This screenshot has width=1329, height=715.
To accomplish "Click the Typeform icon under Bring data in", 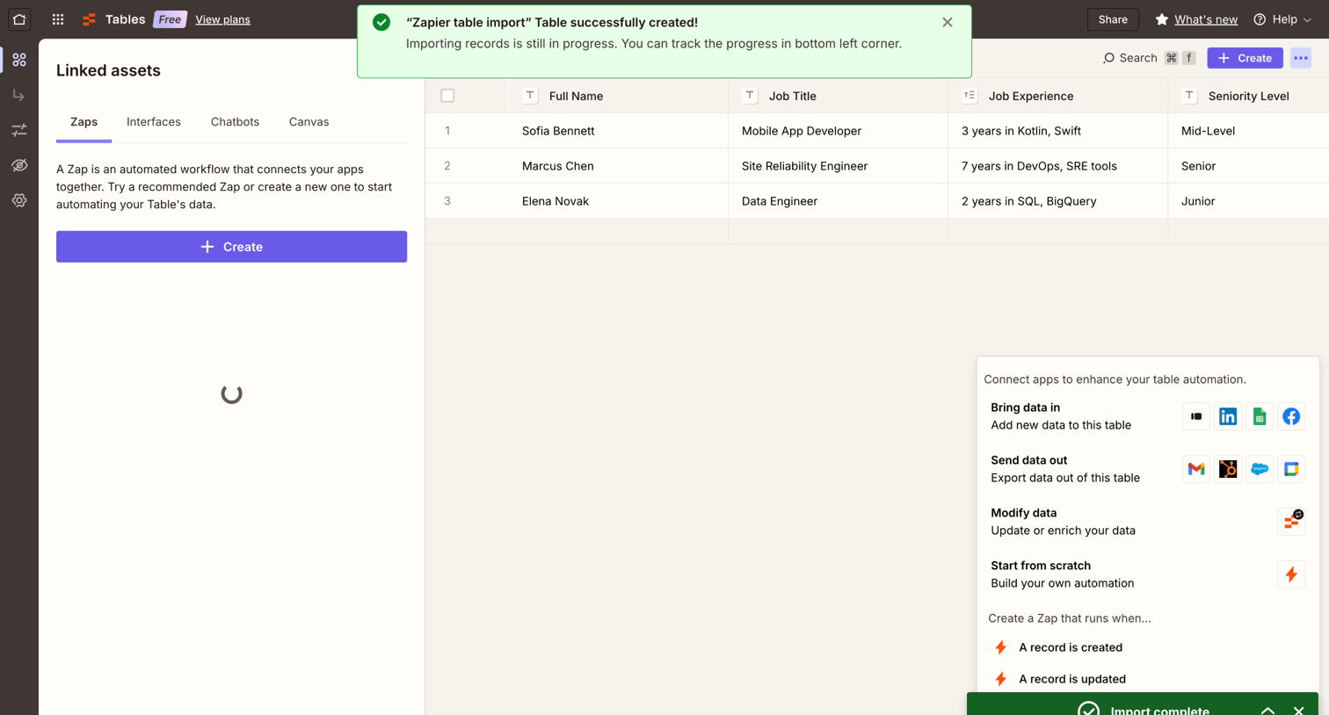I will point(1196,416).
